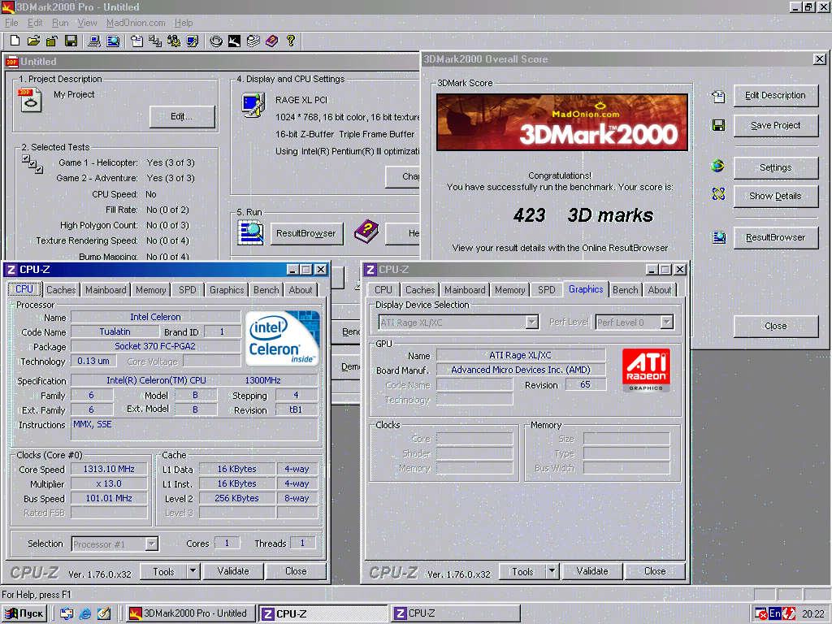Click the Level 2 cache value 256 KBytes
Viewport: 832px width, 624px height.
pos(236,498)
